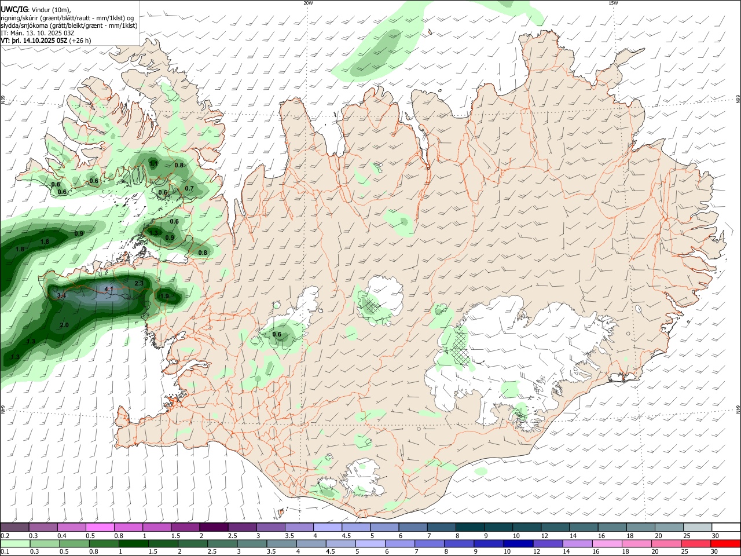Click the 2.0 precipitation value label
The width and height of the screenshot is (741, 556).
[64, 325]
